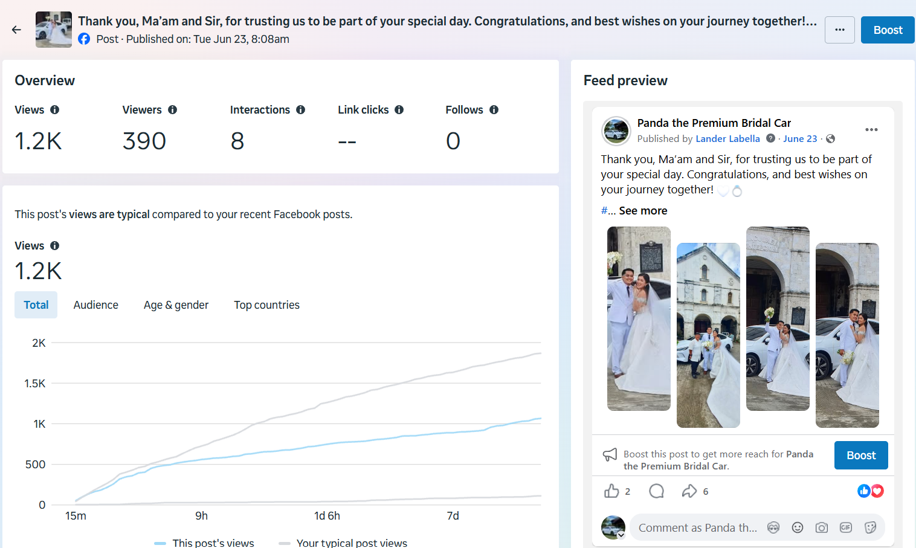This screenshot has height=548, width=916.
Task: Show info for Viewers metric
Action: click(x=173, y=110)
